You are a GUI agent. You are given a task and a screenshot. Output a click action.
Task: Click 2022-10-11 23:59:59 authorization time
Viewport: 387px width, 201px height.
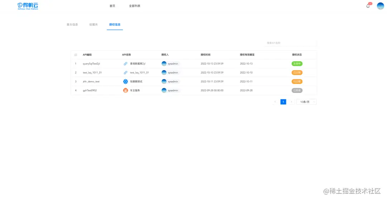tap(212, 81)
